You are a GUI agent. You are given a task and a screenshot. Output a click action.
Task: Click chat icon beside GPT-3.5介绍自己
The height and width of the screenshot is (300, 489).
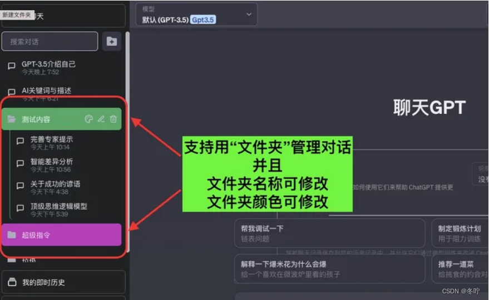click(x=12, y=66)
